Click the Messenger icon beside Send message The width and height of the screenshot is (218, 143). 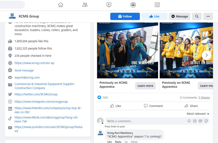pyautogui.click(x=10, y=70)
